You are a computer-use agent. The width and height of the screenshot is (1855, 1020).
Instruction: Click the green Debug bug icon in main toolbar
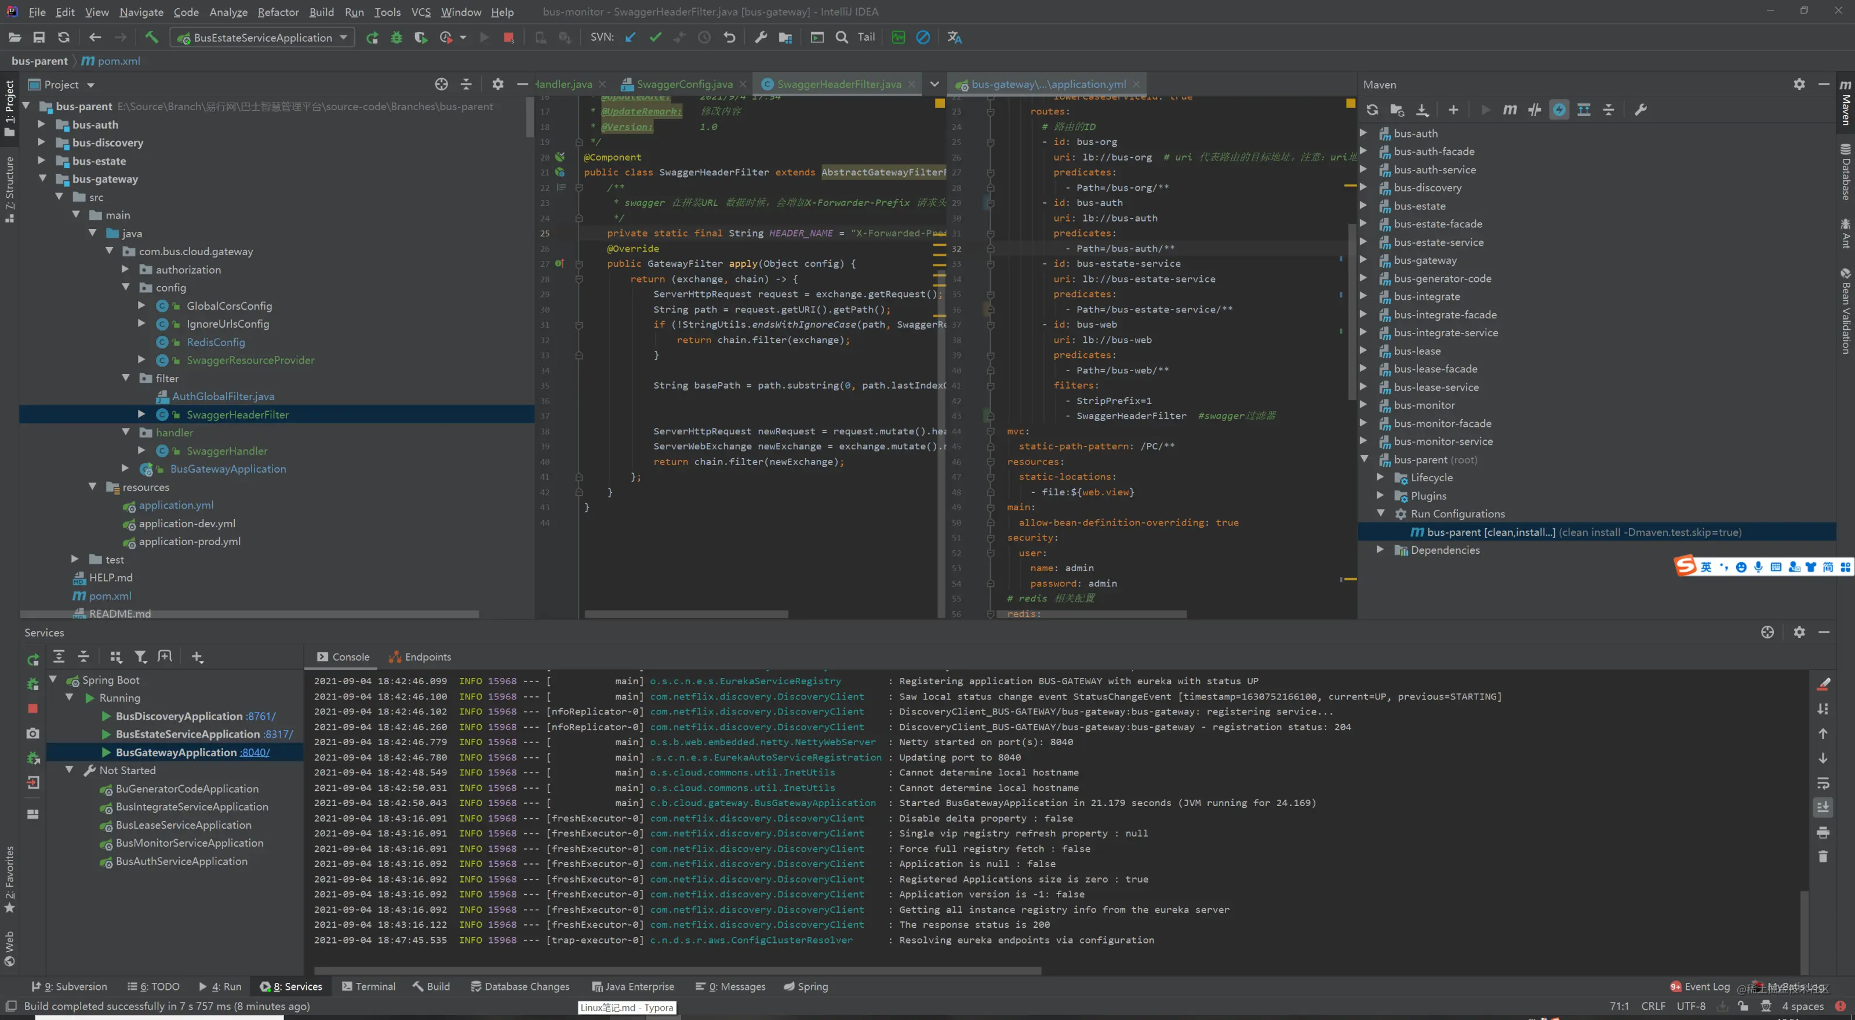396,38
